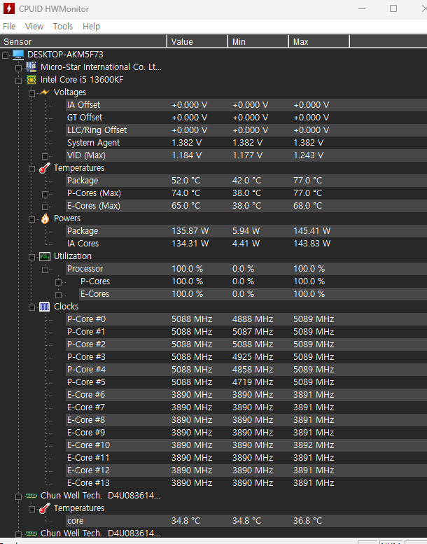Click the Clocks waveform icon
This screenshot has width=427, height=544.
coord(44,307)
